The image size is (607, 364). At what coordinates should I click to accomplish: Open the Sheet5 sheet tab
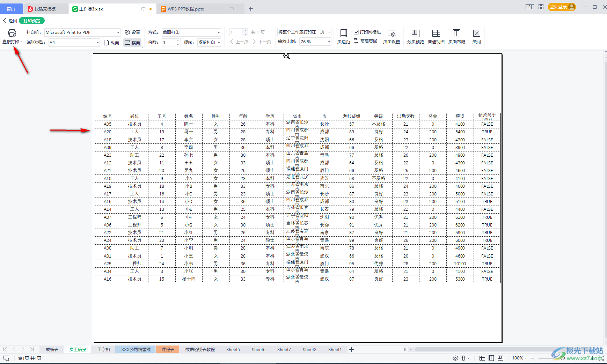pos(233,349)
